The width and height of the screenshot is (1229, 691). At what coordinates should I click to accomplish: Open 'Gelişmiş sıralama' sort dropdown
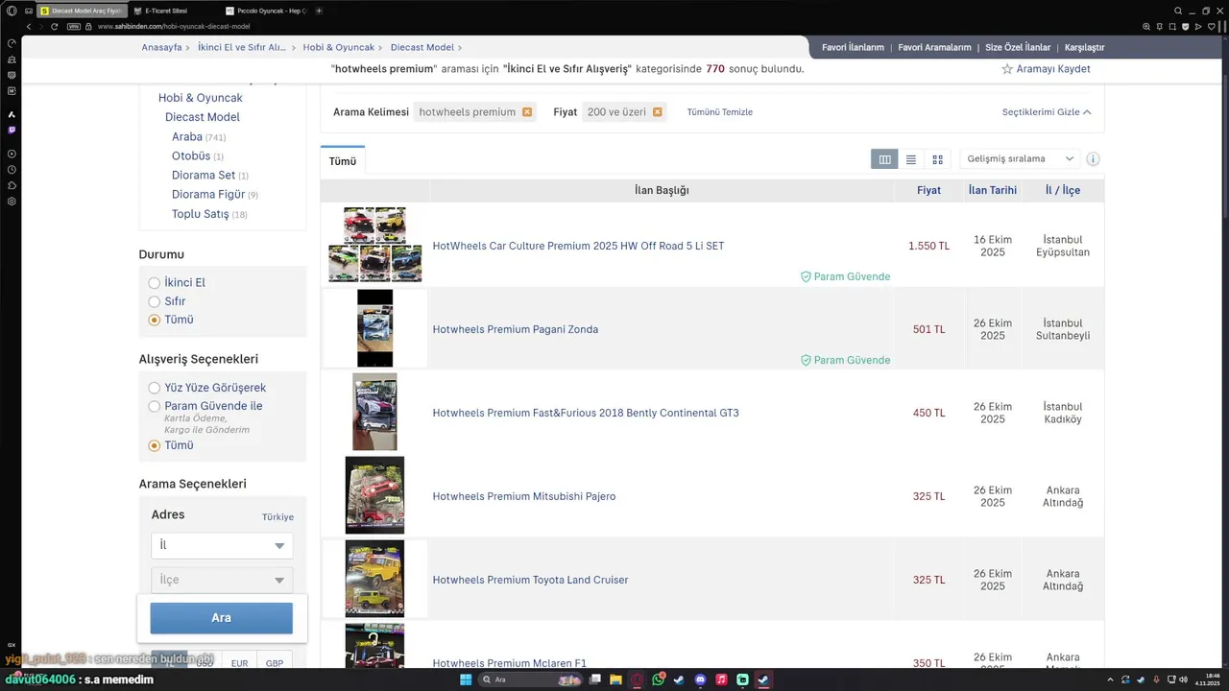[x=1020, y=159]
